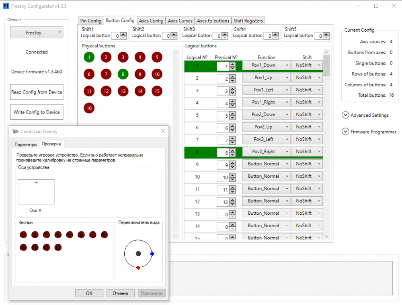
Task: Increment Shift1 logical button stepper up arrow
Action: [123, 34]
